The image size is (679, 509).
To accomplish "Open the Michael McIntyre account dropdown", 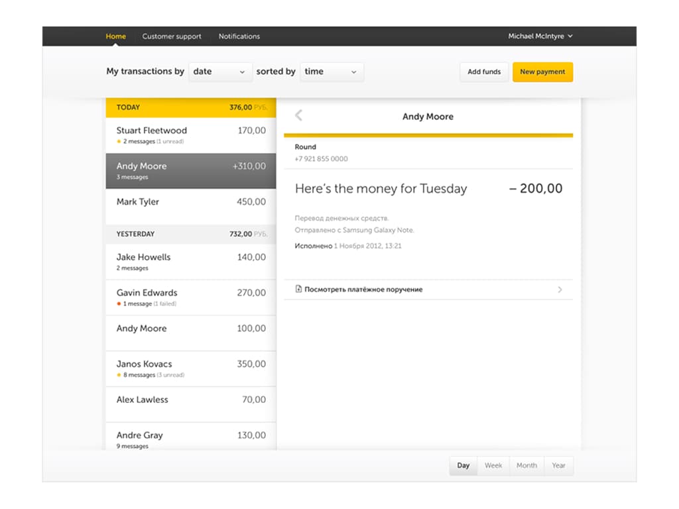I will pyautogui.click(x=540, y=36).
